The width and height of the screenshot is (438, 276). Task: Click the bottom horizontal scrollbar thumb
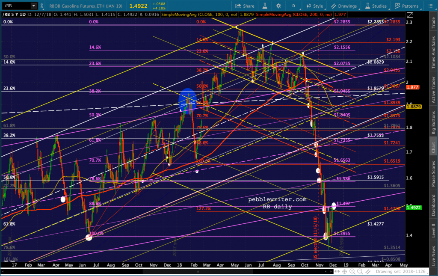click(198, 271)
